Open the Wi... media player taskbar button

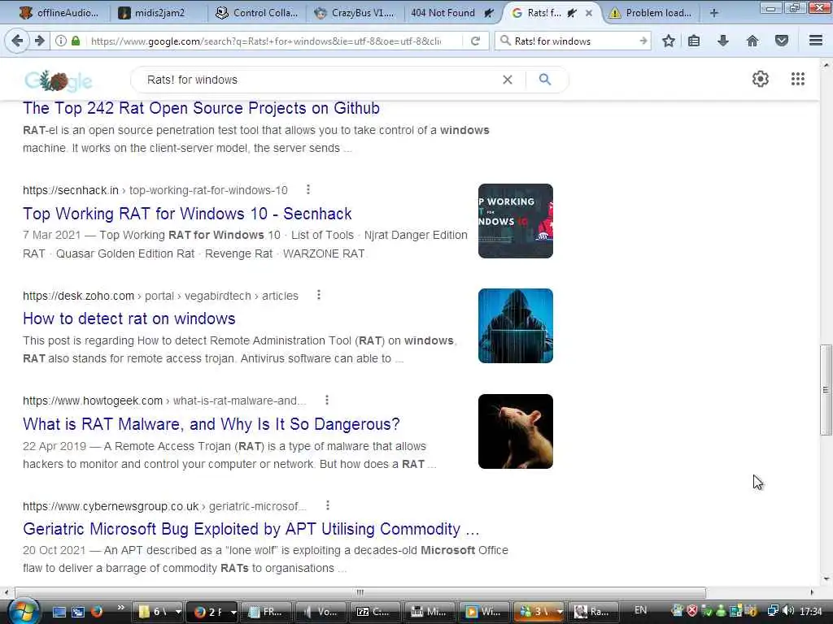(x=483, y=612)
